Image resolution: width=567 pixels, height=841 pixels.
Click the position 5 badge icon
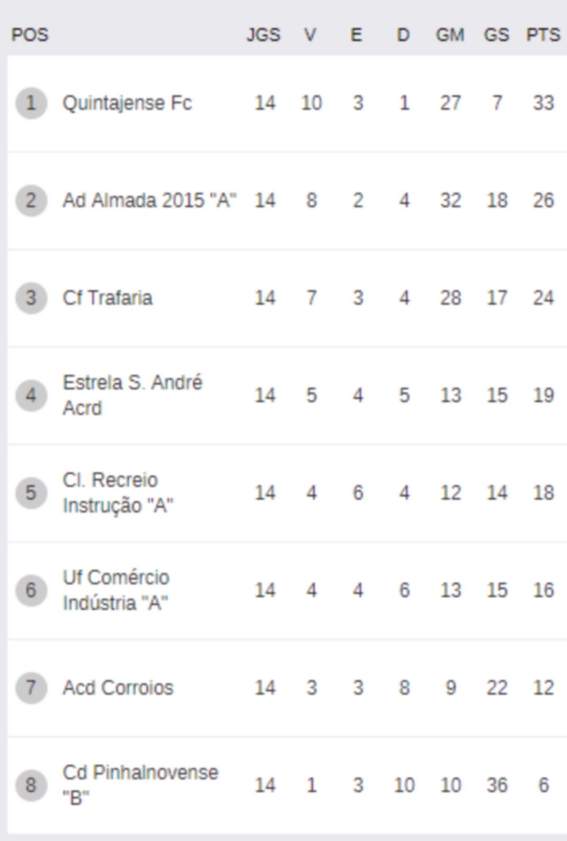pyautogui.click(x=31, y=493)
